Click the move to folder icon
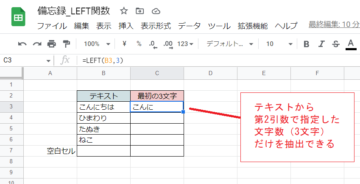 coord(140,11)
